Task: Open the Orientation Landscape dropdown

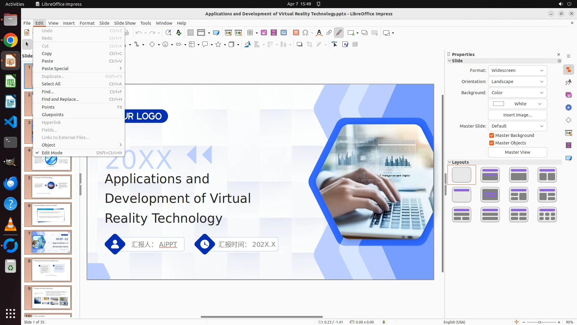Action: point(517,82)
